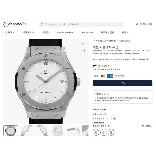Open the 511.NX.2611.LR breadcrumb link
This screenshot has width=156, height=156.
tap(125, 41)
